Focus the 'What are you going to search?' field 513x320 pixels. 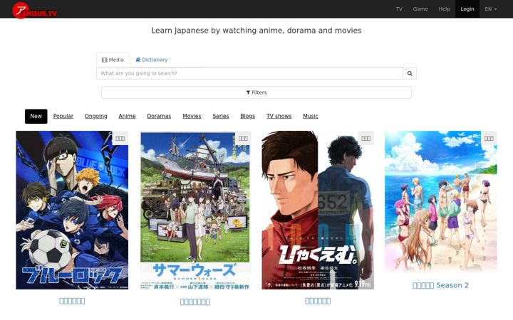click(x=249, y=73)
